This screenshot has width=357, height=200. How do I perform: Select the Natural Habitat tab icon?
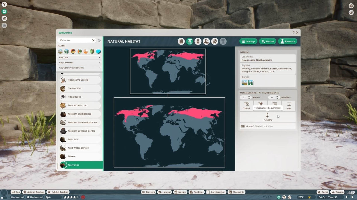tap(189, 41)
